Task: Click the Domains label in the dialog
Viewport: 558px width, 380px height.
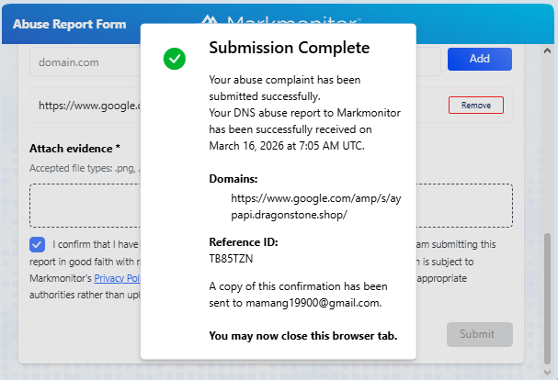Action: point(233,179)
